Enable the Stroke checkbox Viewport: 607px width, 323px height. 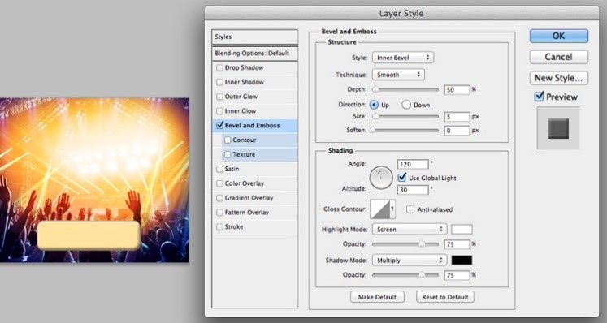[219, 226]
